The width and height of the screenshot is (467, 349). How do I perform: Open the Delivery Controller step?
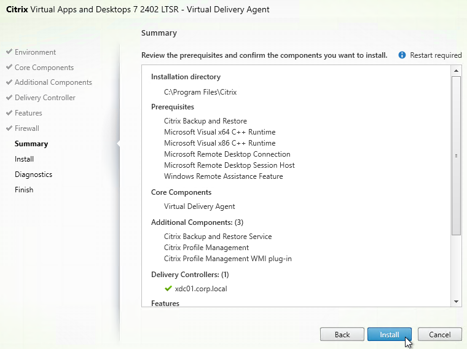pyautogui.click(x=45, y=97)
